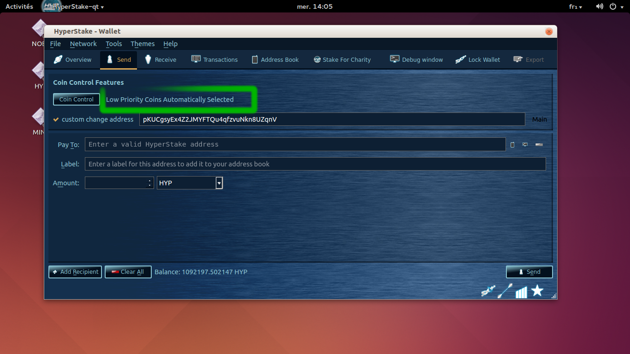Click the staking status arrow icon
This screenshot has width=630, height=354.
tap(505, 291)
